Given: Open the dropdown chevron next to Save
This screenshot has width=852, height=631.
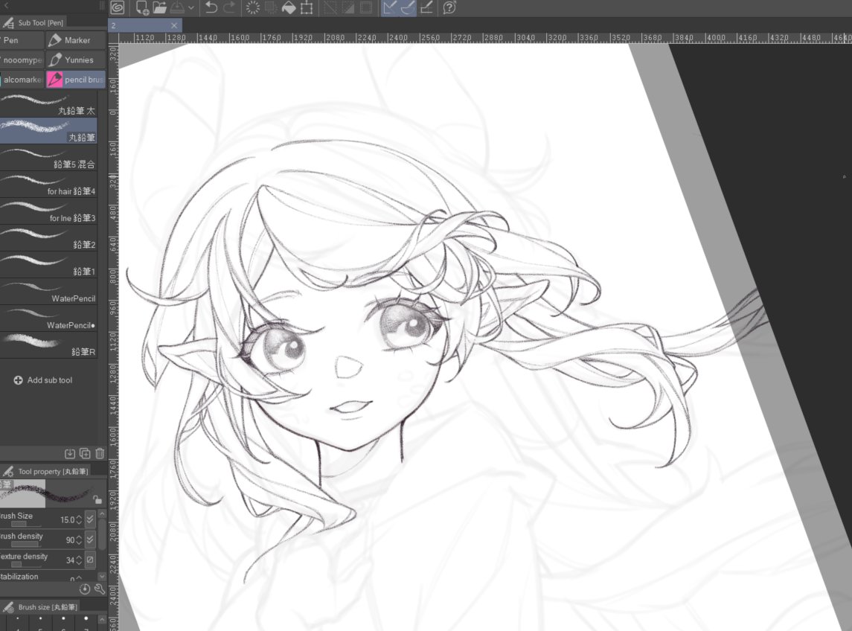Looking at the screenshot, I should click(190, 8).
